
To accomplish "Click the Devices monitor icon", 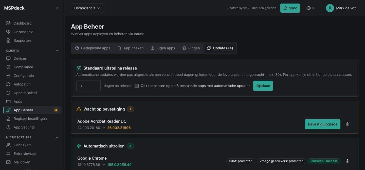I will pos(8,58).
